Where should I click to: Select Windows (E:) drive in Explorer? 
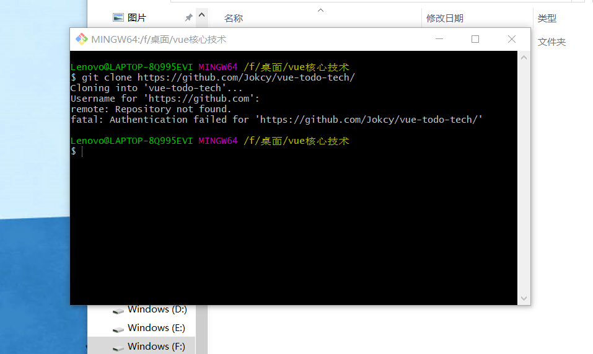(x=156, y=327)
